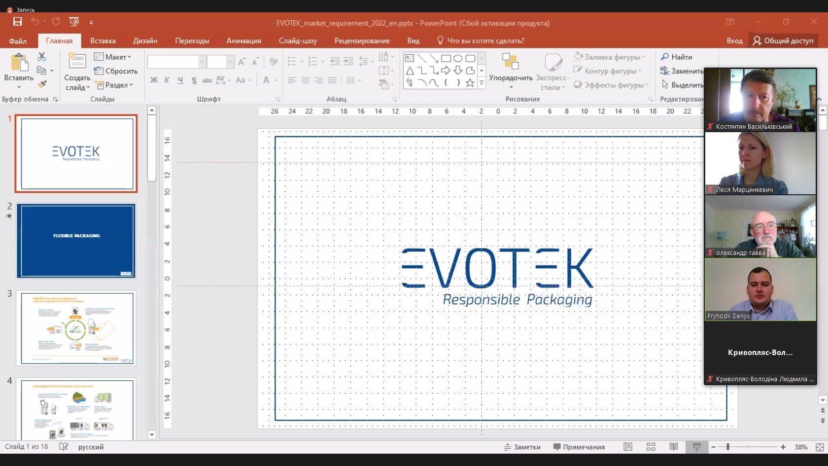Fit slide to current window icon
The image size is (828, 466).
coord(820,447)
